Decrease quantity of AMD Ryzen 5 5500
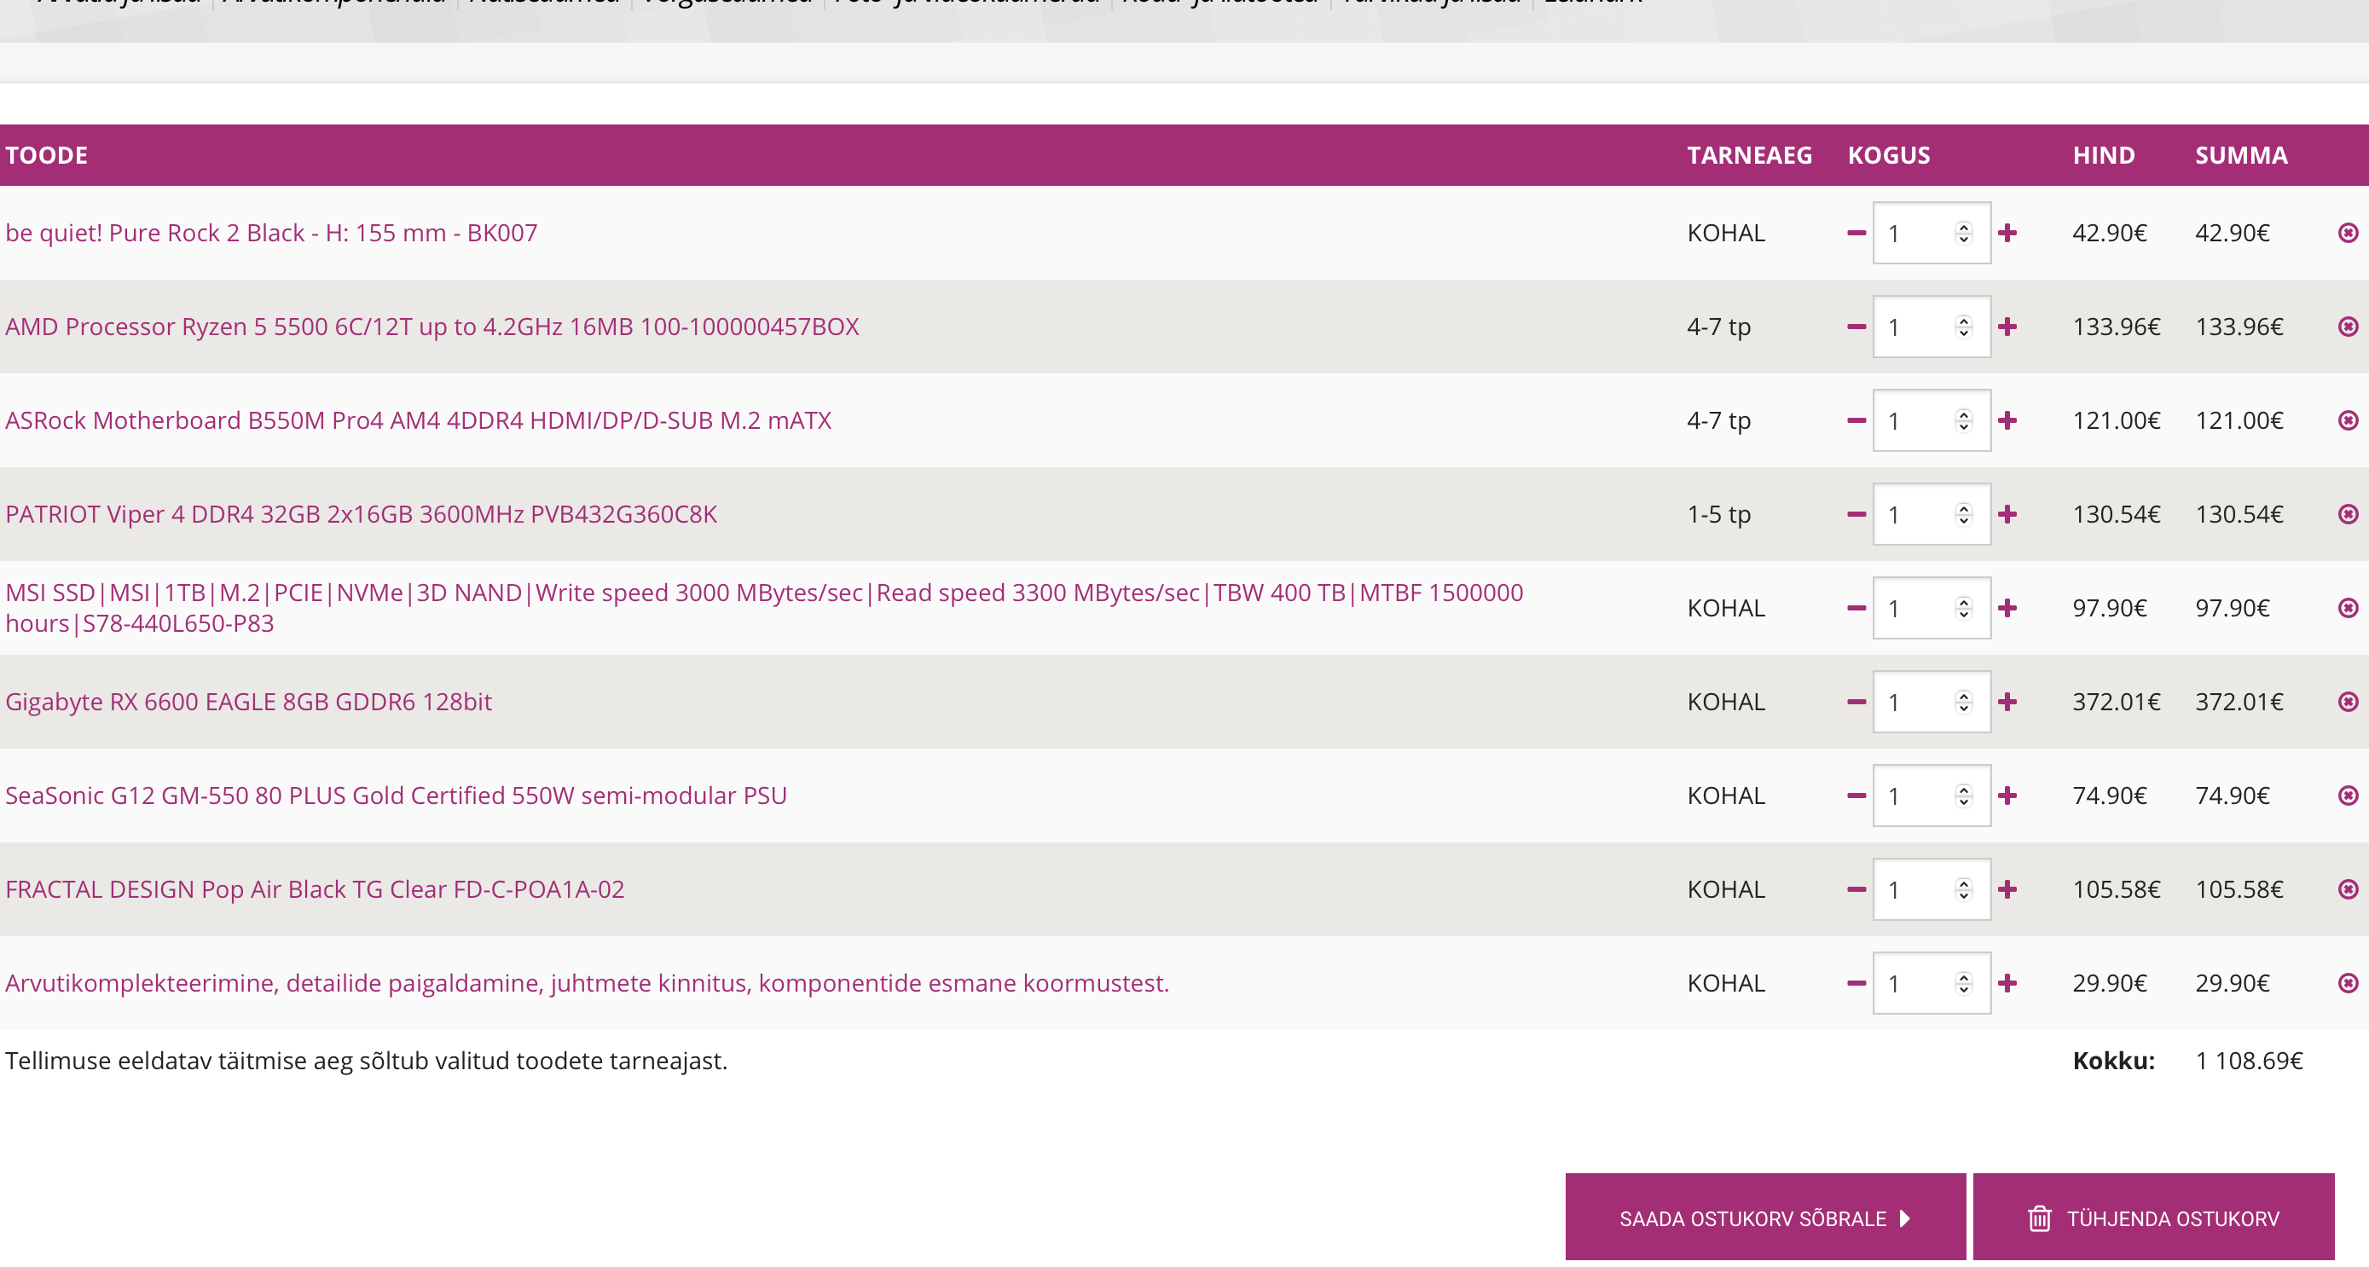2369x1267 pixels. click(x=1856, y=327)
